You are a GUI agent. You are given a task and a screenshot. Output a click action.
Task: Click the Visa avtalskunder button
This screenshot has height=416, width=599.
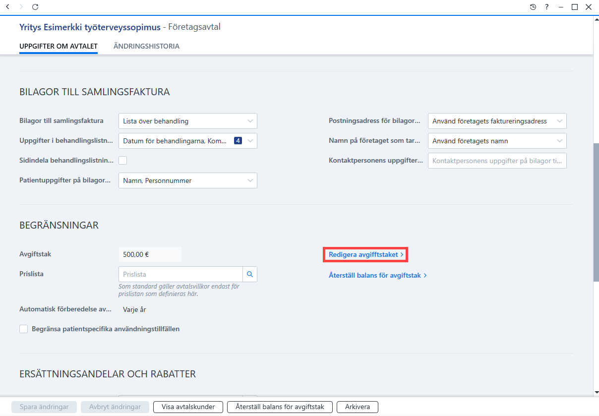click(x=188, y=407)
